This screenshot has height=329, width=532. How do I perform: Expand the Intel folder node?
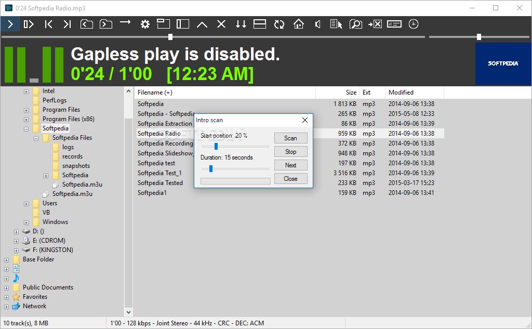tap(26, 91)
